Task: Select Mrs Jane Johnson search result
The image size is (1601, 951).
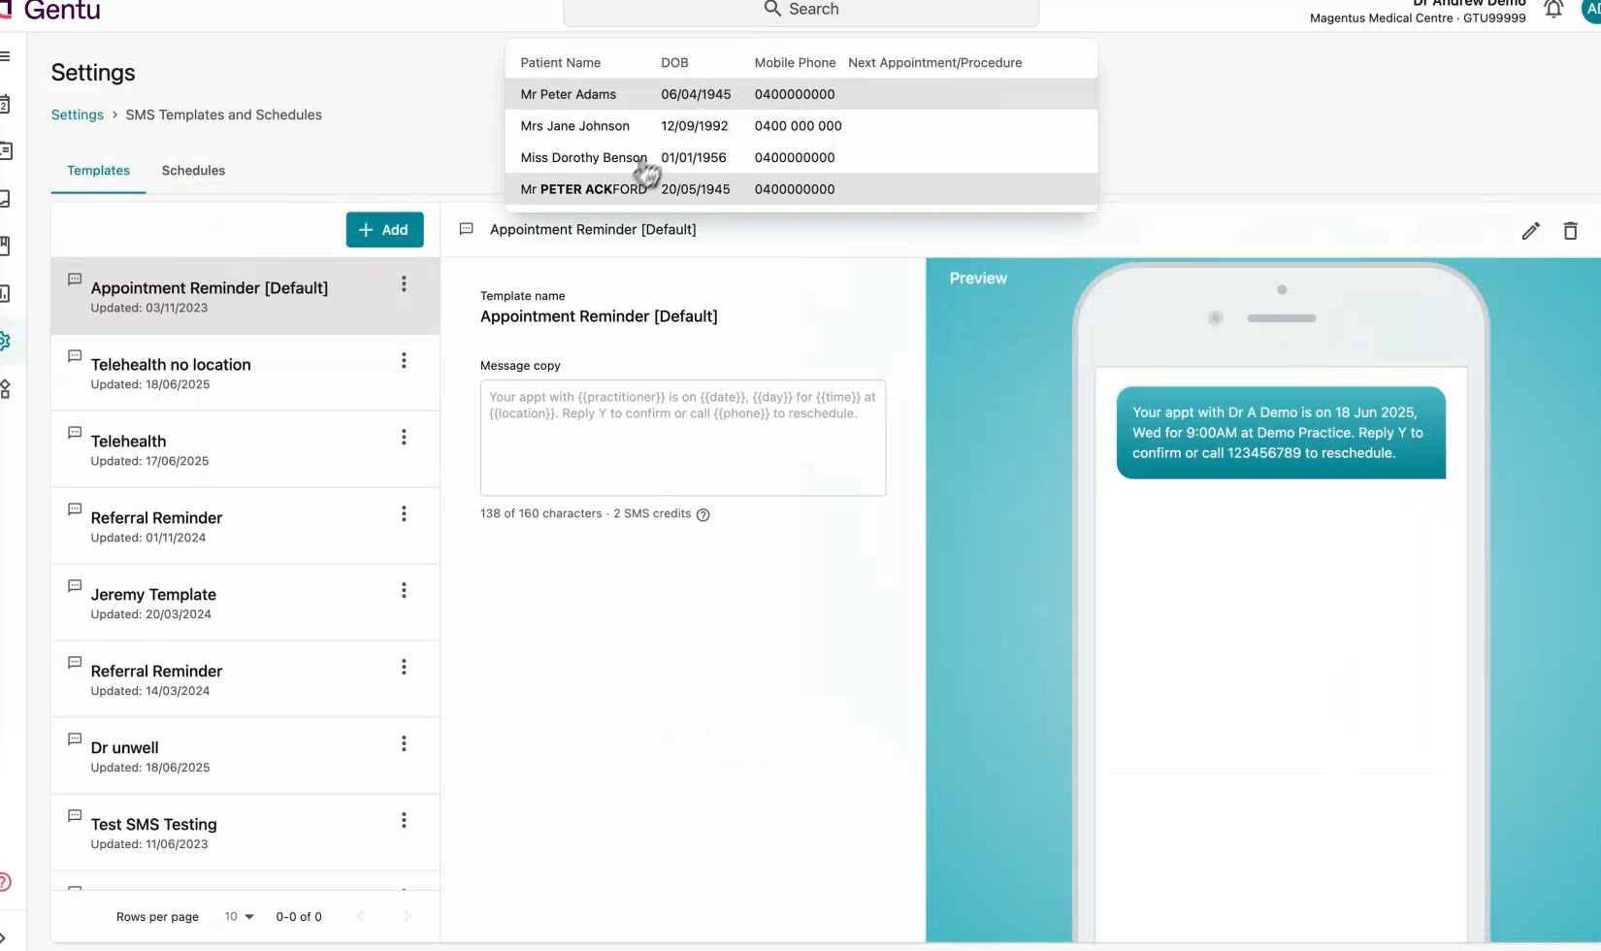Action: click(x=801, y=126)
